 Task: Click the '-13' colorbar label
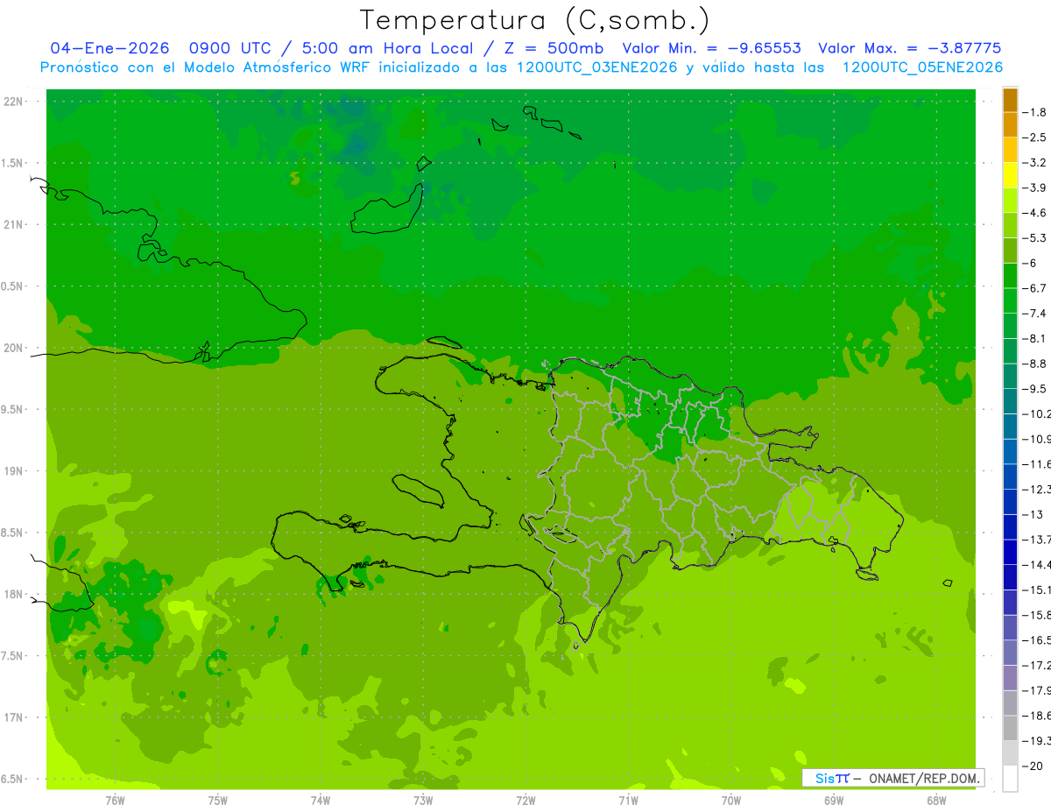pos(1033,514)
